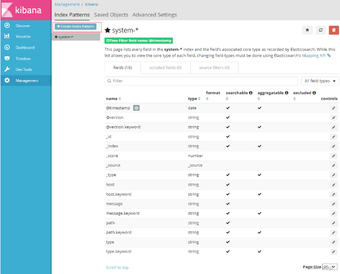Image resolution: width=340 pixels, height=274 pixels.
Task: Edit the host.keyword field pencil
Action: pyautogui.click(x=333, y=194)
